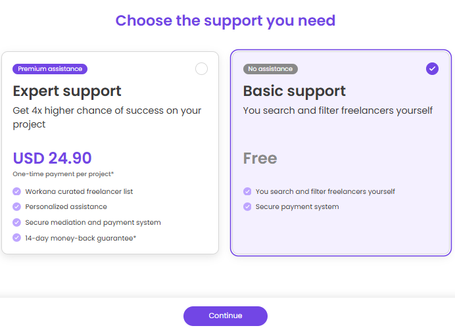Image resolution: width=455 pixels, height=328 pixels.
Task: Click the Free price label
Action: click(x=260, y=158)
